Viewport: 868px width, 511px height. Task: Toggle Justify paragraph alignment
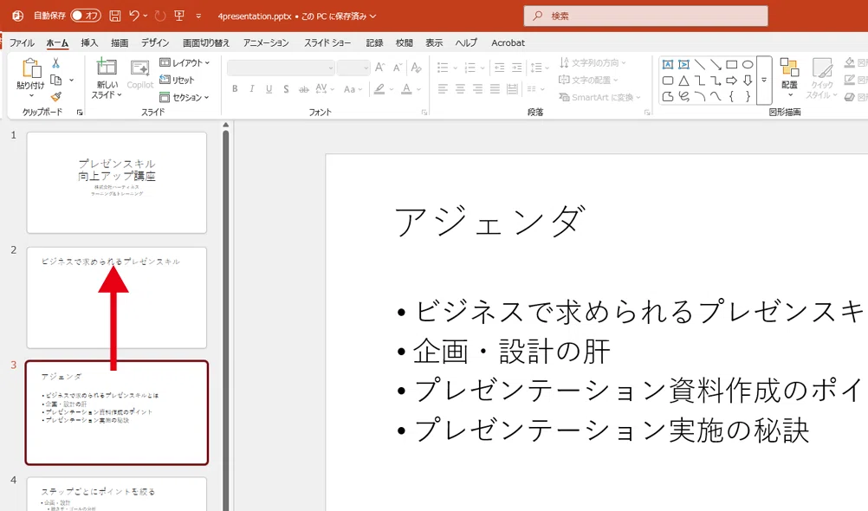pos(495,88)
